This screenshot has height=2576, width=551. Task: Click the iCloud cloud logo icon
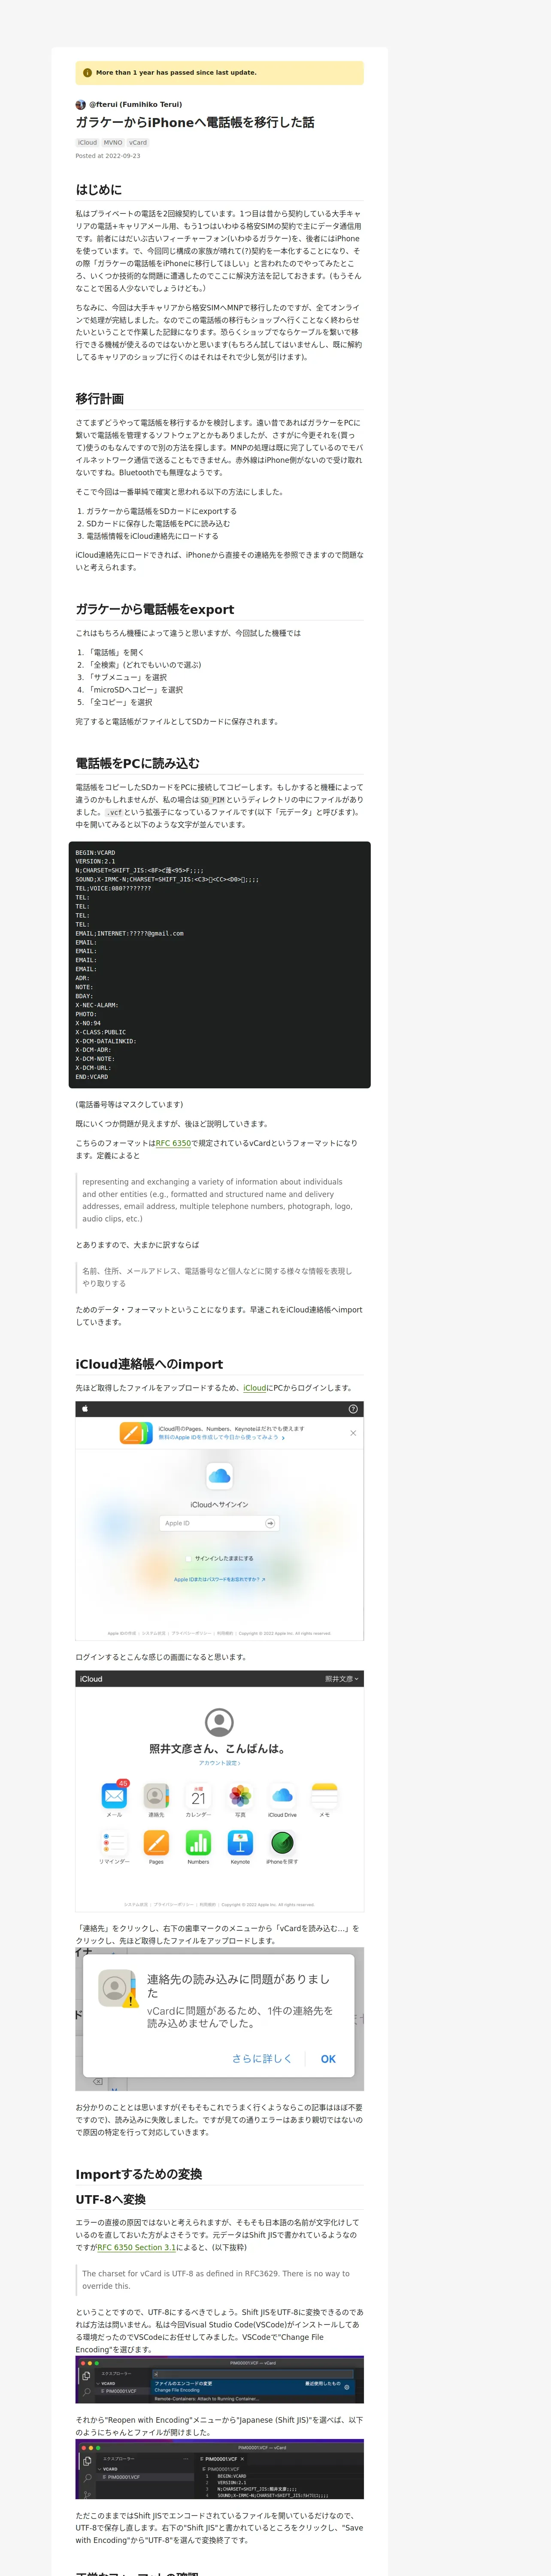pos(219,1475)
